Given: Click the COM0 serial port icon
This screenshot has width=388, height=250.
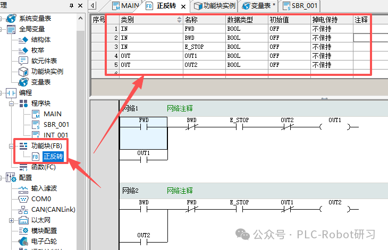Looking at the screenshot, I should 23,199.
